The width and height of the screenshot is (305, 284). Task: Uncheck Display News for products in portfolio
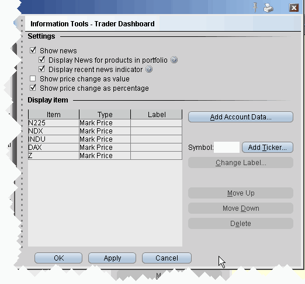(x=41, y=60)
